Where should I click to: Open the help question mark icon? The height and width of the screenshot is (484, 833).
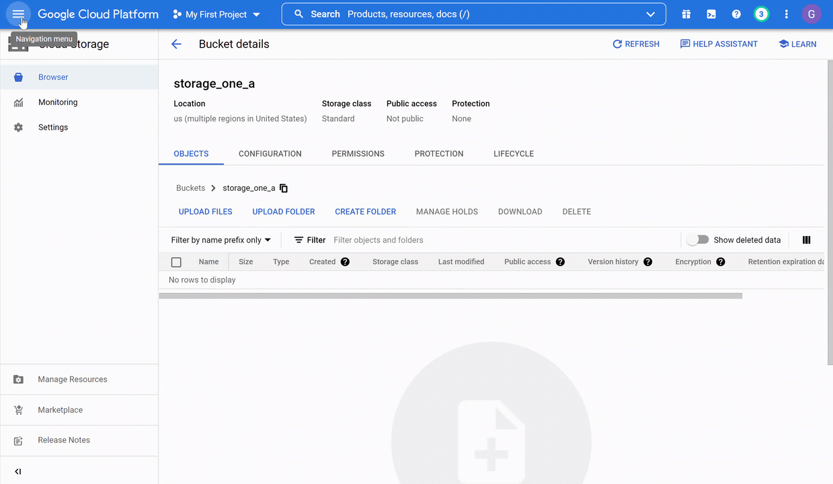coord(736,14)
